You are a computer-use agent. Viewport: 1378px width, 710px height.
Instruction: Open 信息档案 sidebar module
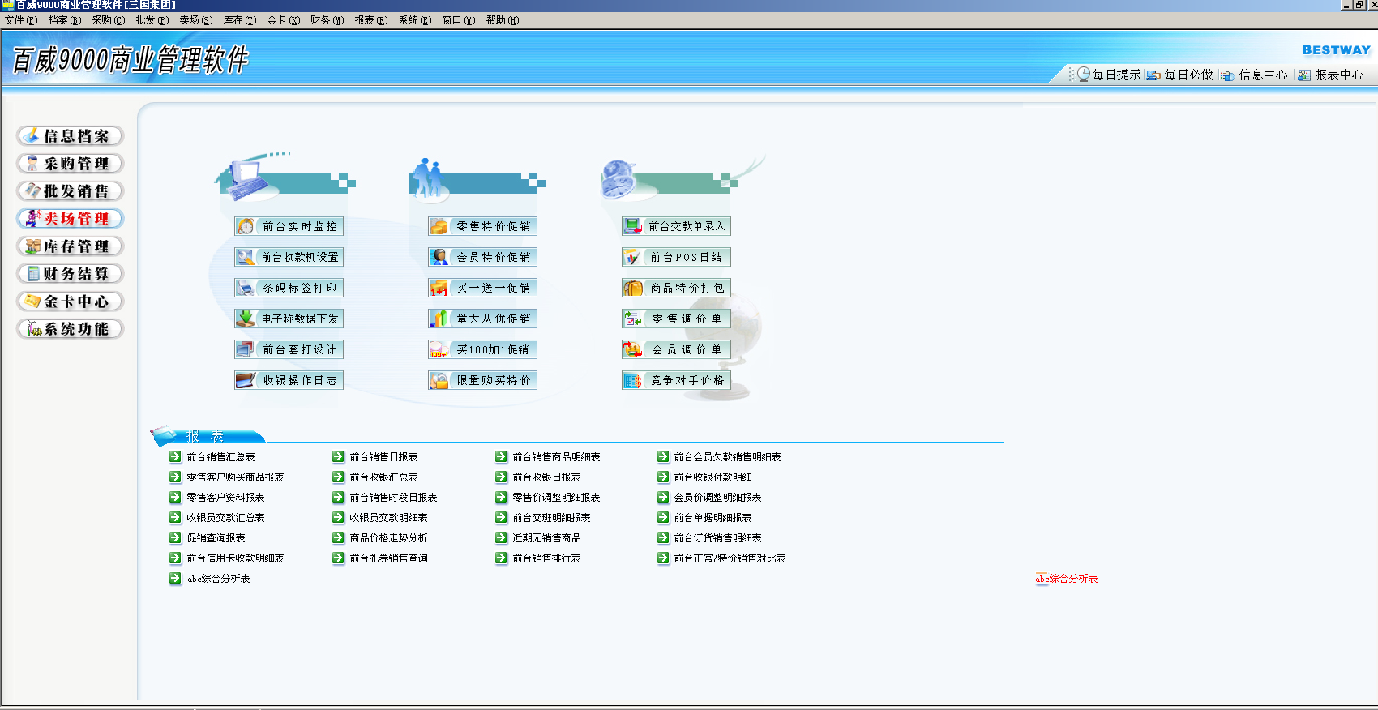(71, 136)
